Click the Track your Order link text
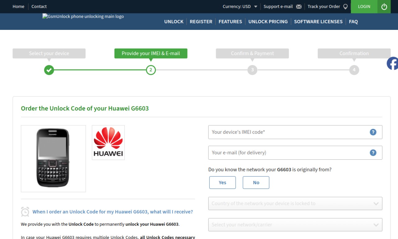The image size is (398, 239). pos(324,7)
